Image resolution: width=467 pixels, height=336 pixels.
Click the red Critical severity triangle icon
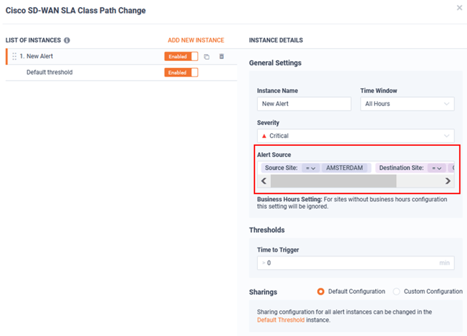pyautogui.click(x=264, y=136)
